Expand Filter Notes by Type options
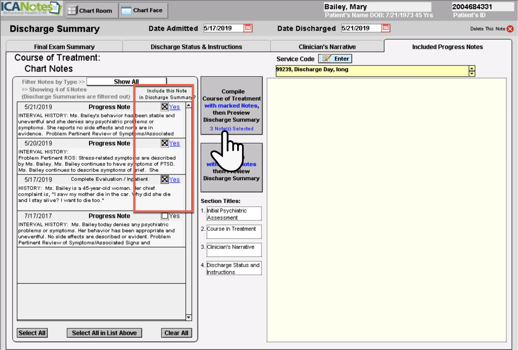518x350 pixels. [53, 82]
